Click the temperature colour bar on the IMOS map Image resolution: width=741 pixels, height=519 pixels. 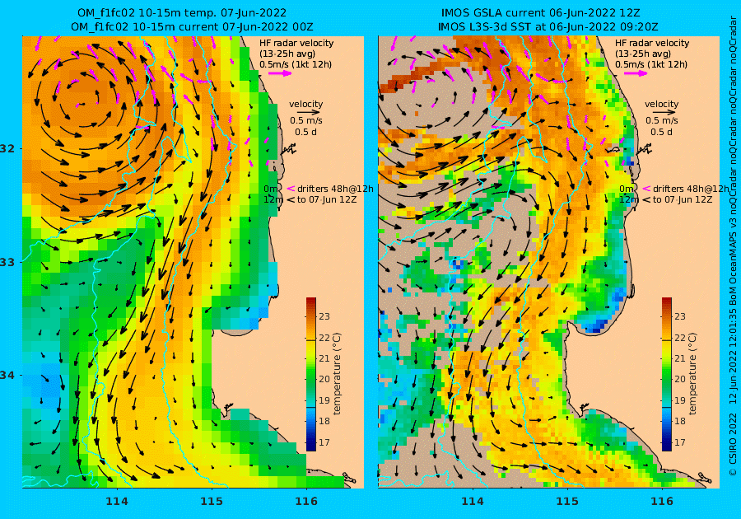[667, 374]
